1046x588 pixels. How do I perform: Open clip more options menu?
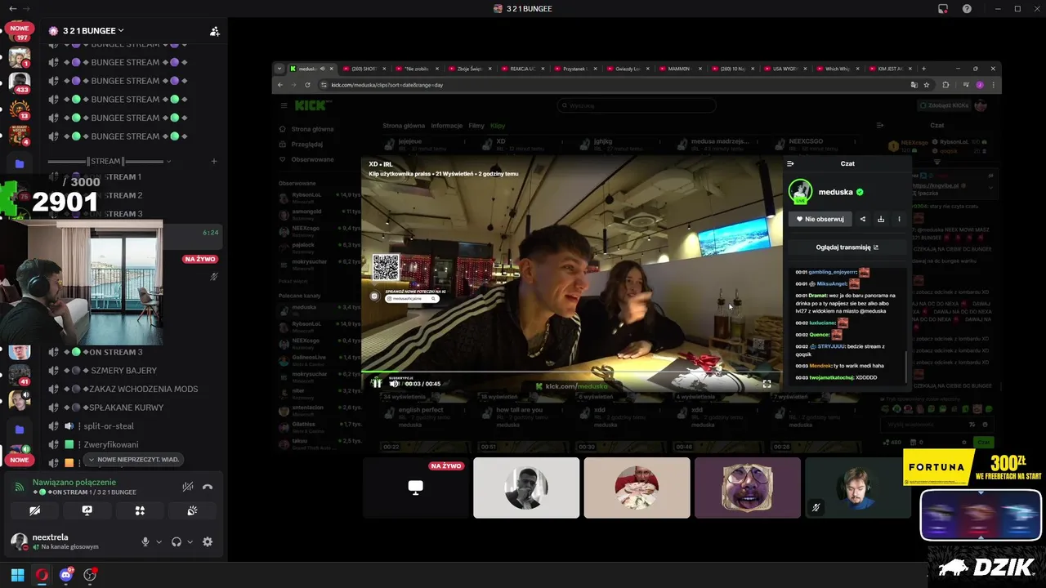tap(899, 219)
